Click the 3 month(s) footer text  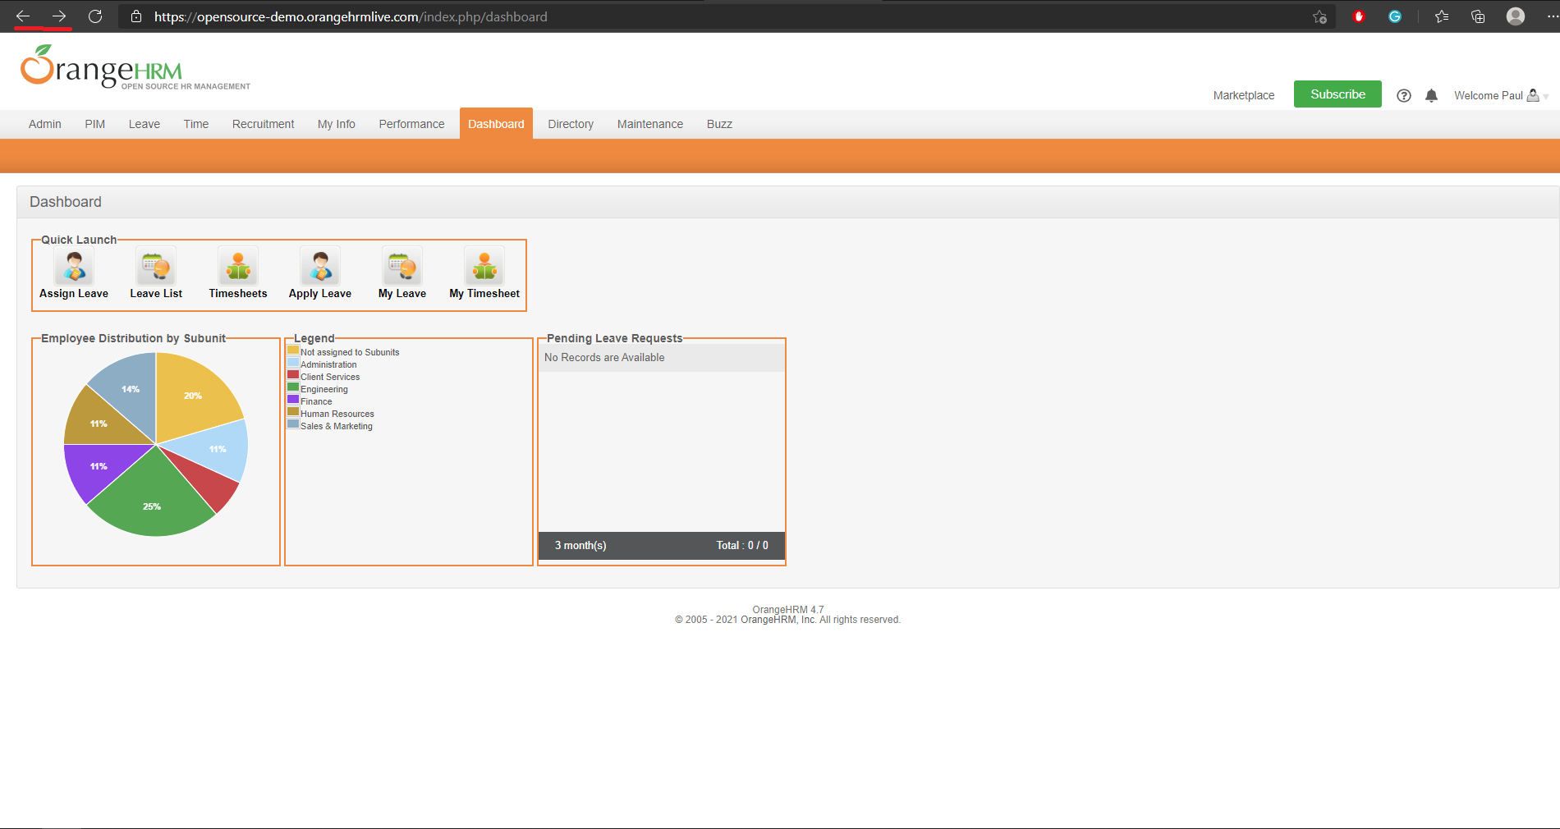point(580,546)
